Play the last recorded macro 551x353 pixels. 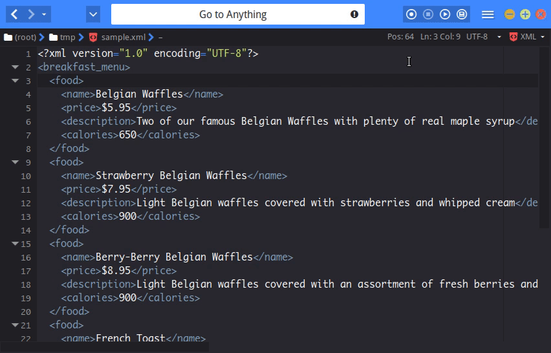pos(445,14)
